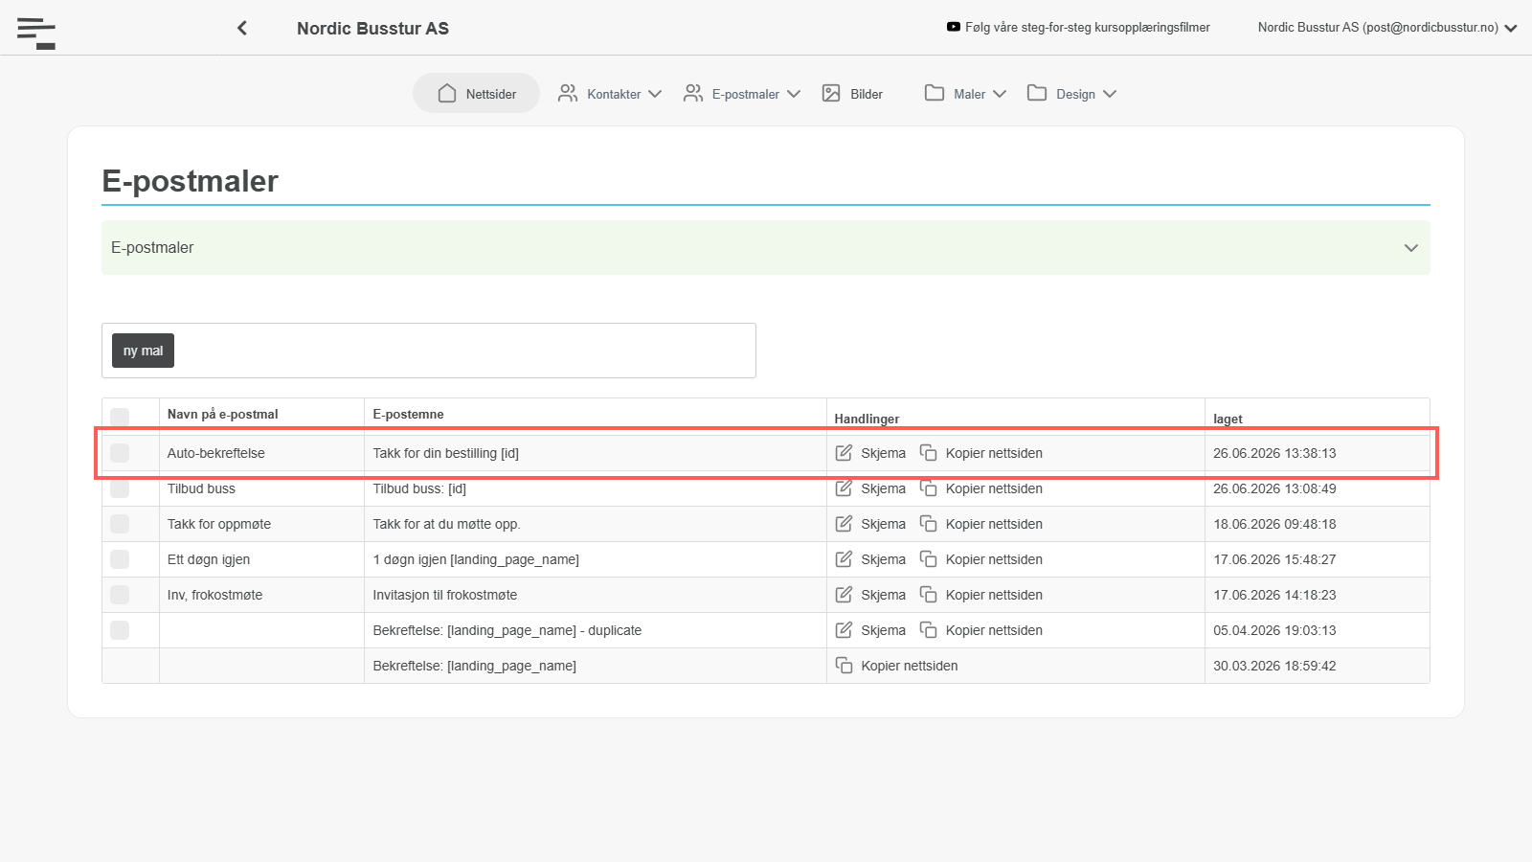The image size is (1532, 862).
Task: Click edit icon in Takk for oppmøte row
Action: 844,524
